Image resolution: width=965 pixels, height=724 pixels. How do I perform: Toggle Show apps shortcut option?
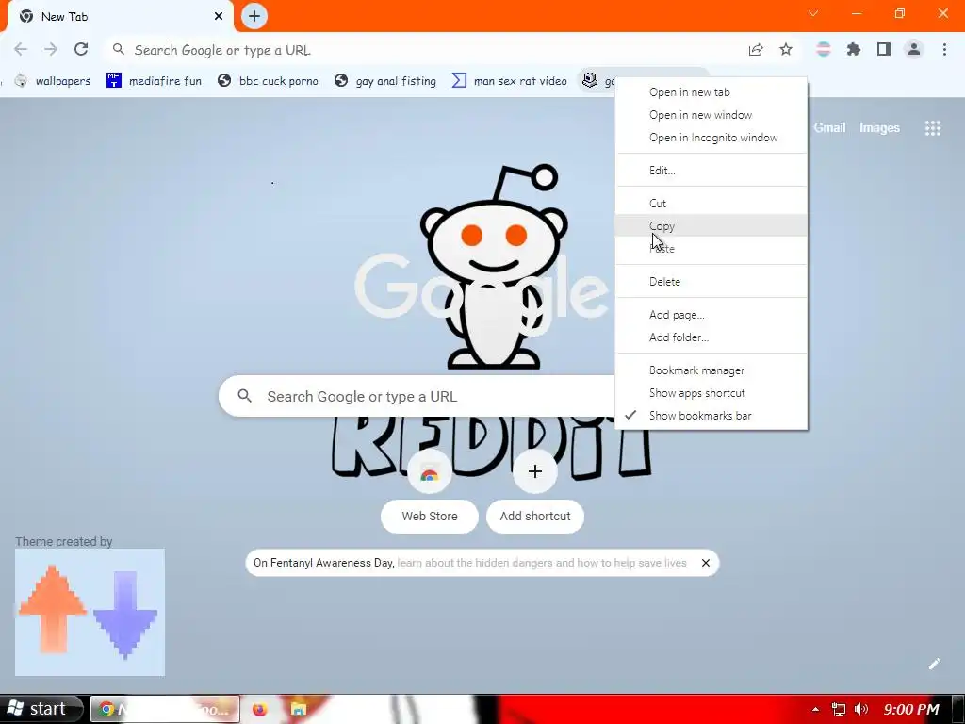click(711, 393)
